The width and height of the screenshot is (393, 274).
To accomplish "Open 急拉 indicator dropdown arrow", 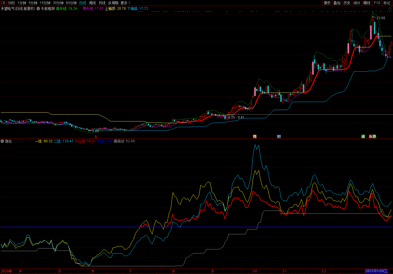I will tap(2, 141).
